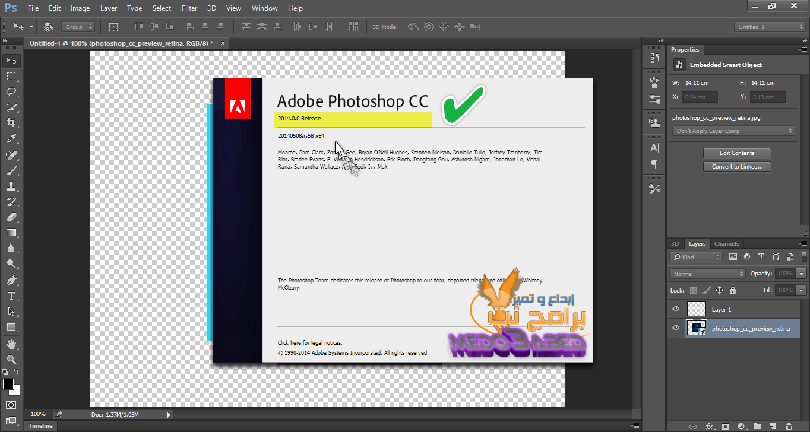The height and width of the screenshot is (432, 810).
Task: Open the Opacity slider dropdown arrow
Action: pos(802,274)
